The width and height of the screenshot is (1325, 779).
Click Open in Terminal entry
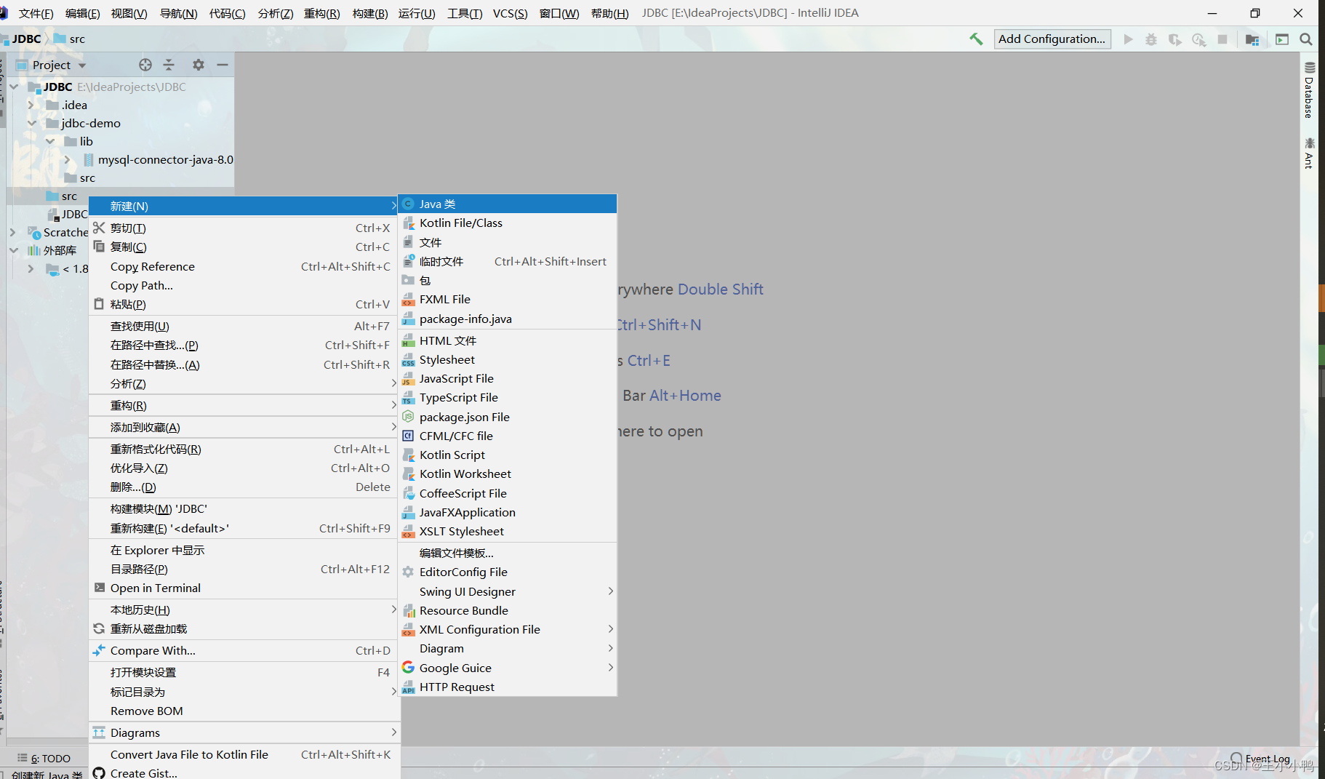tap(244, 588)
